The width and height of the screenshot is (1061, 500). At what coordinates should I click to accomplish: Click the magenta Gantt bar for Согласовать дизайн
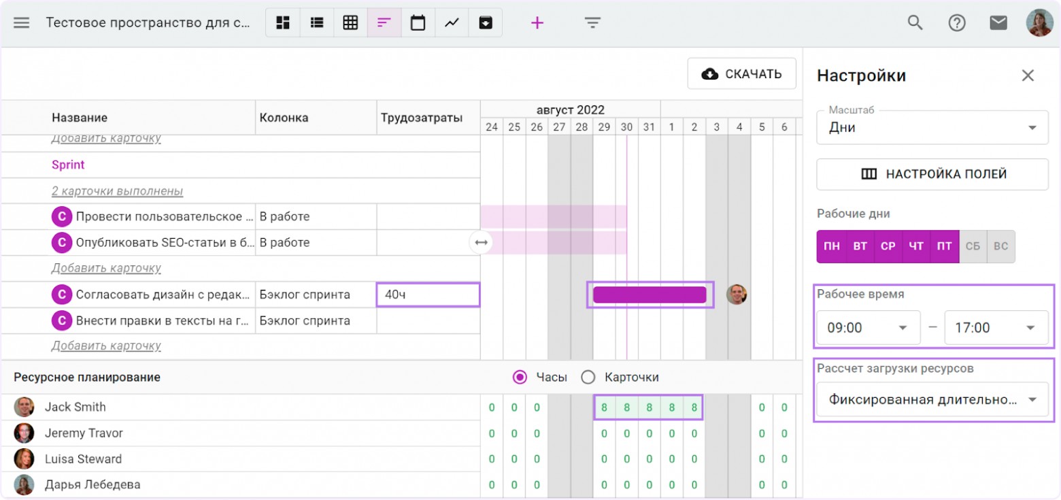click(650, 295)
